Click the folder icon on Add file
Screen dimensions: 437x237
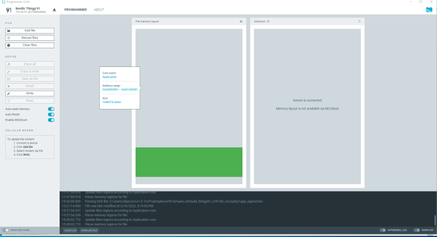tap(9, 30)
